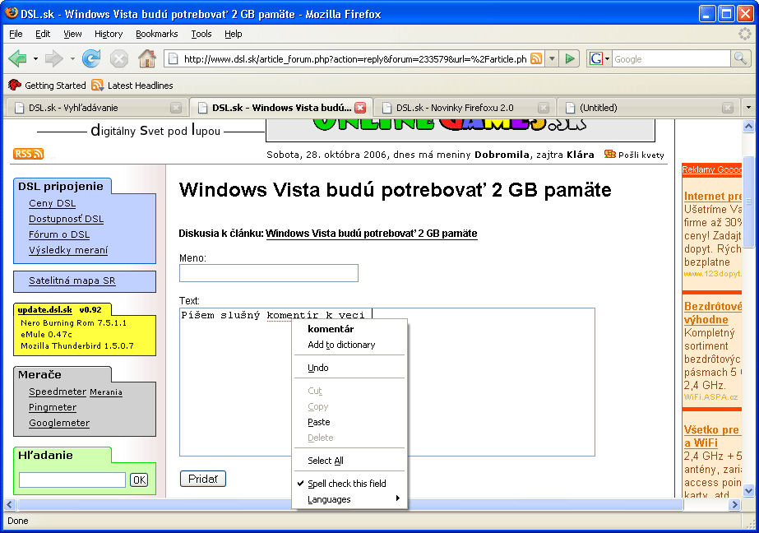Open the Speedmeter link
The width and height of the screenshot is (759, 533).
coord(58,392)
